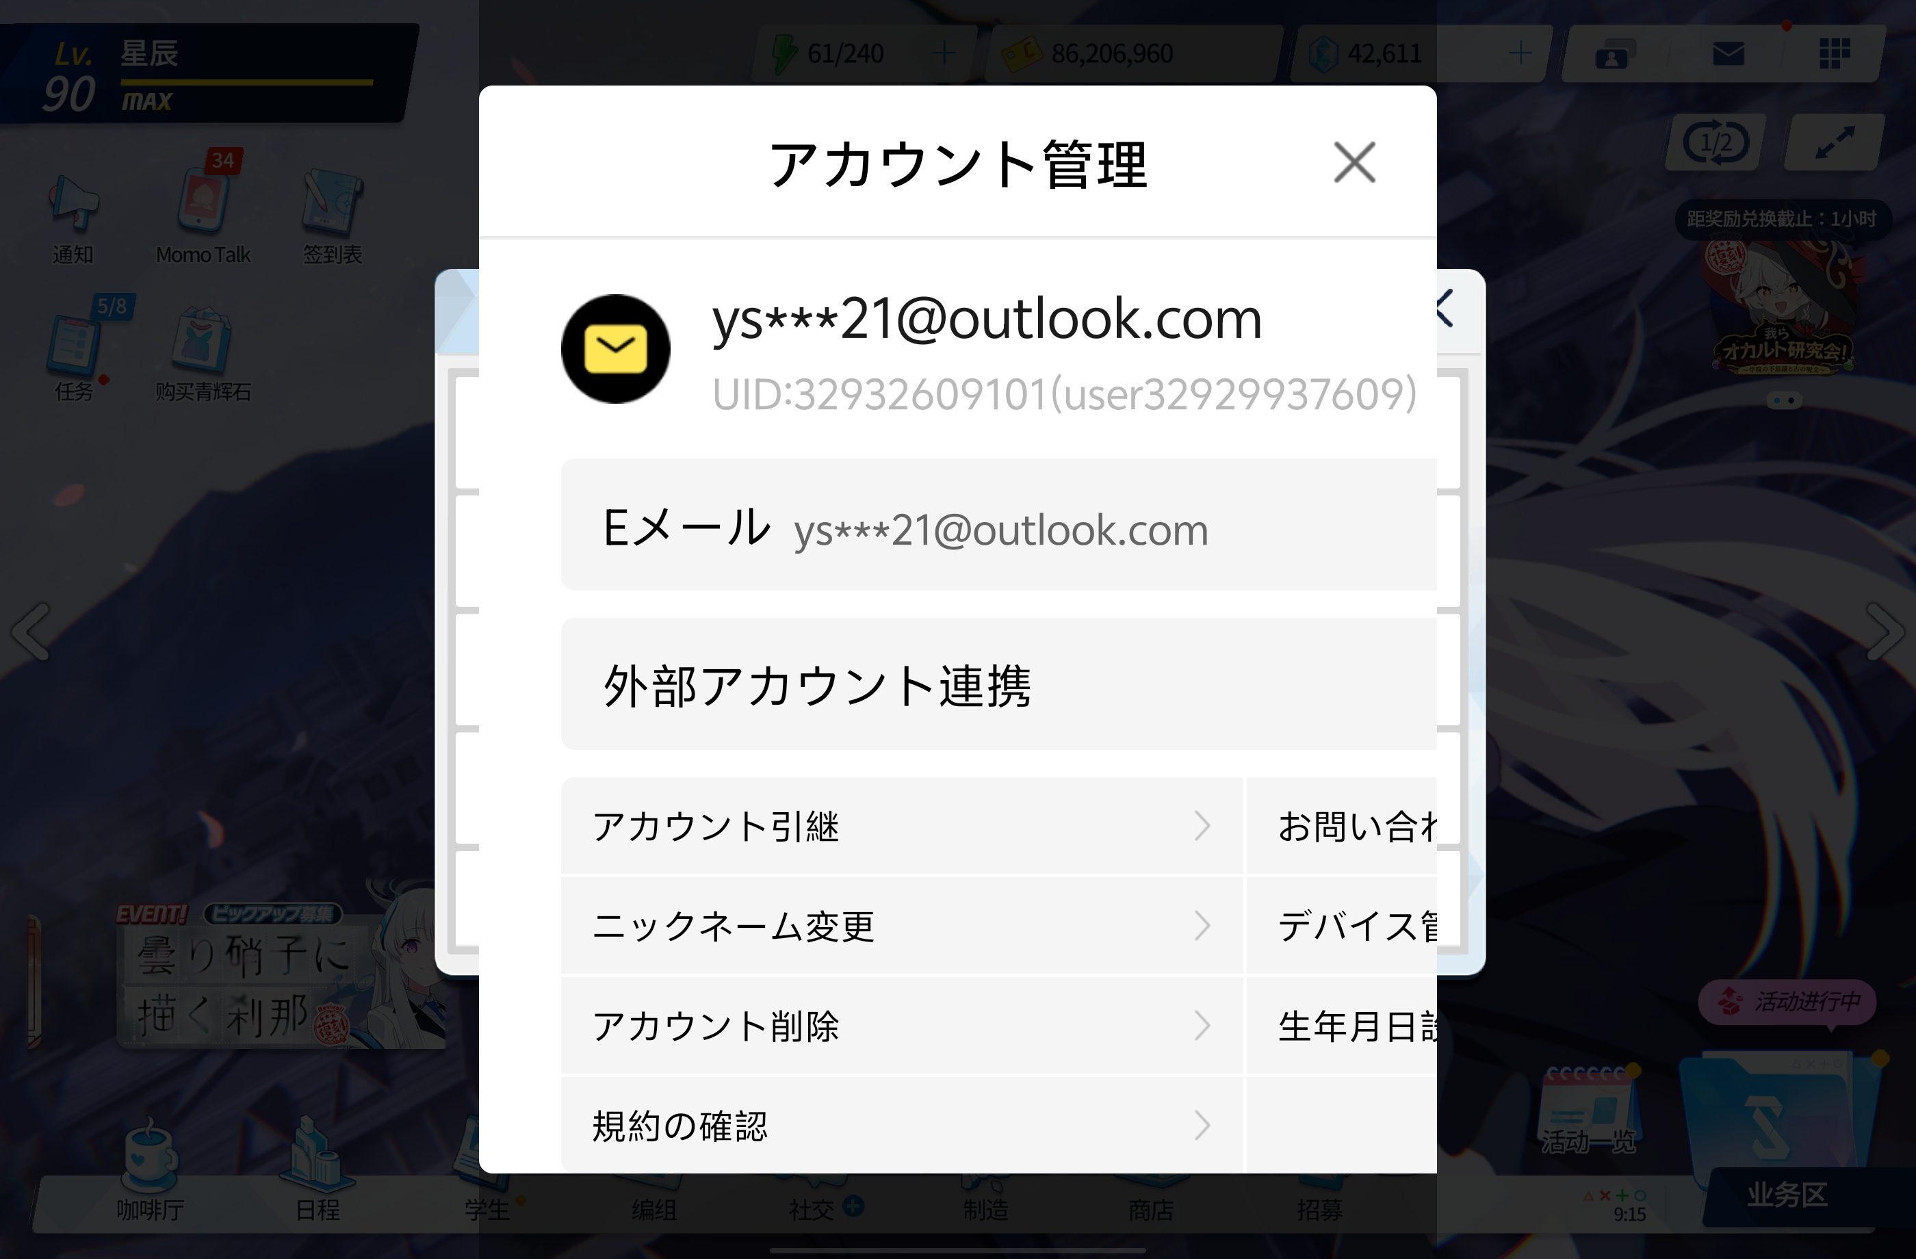1916x1259 pixels.
Task: Go to next lobby with right arrow
Action: point(1885,631)
